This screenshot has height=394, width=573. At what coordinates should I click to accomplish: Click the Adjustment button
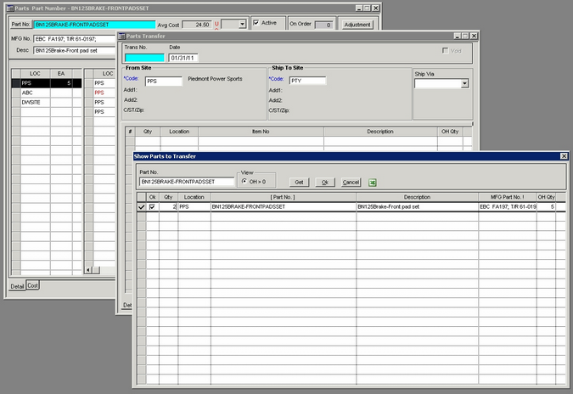357,25
